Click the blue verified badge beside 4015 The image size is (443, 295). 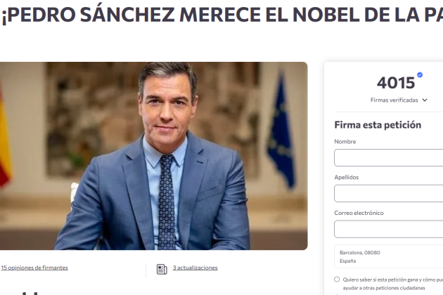click(x=420, y=75)
